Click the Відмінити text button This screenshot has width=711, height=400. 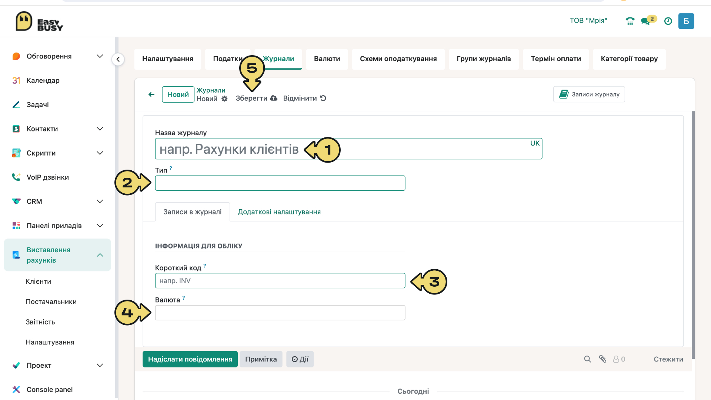tap(300, 98)
